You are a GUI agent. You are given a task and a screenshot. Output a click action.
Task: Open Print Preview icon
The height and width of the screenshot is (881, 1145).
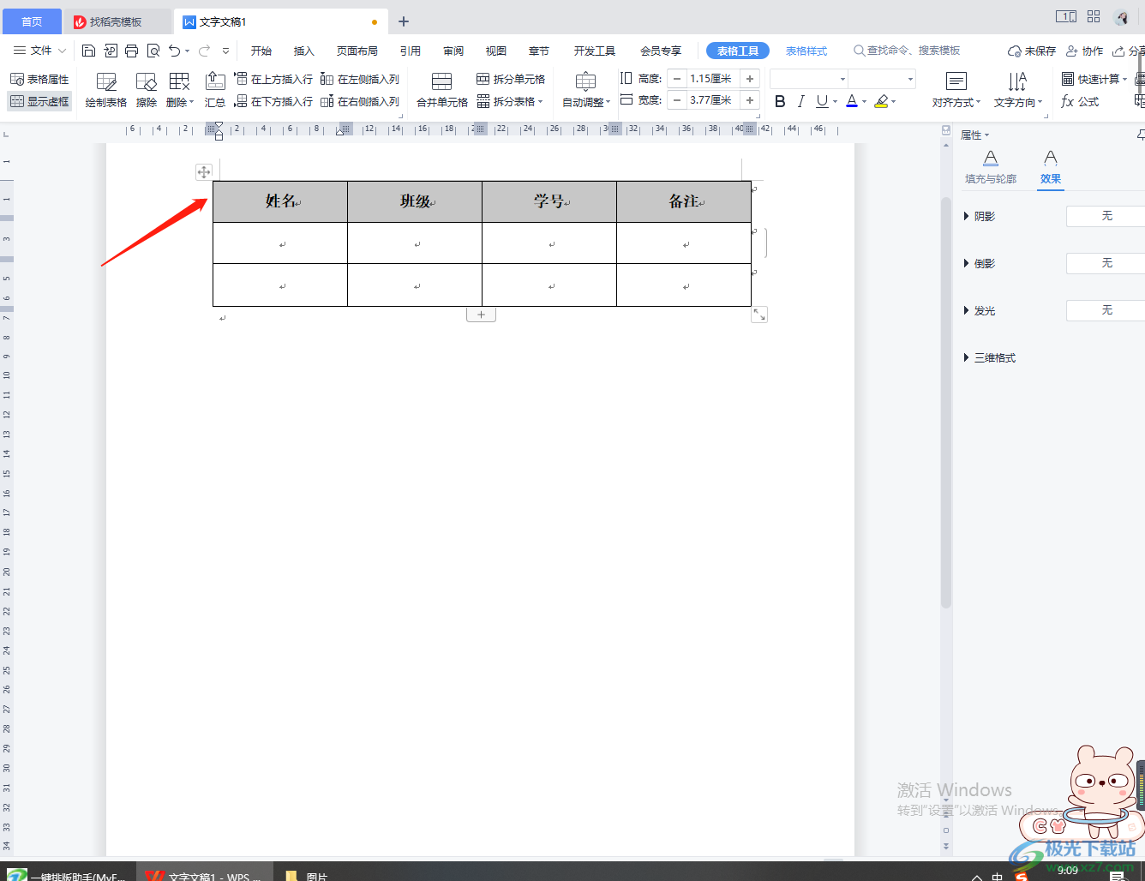tap(153, 51)
